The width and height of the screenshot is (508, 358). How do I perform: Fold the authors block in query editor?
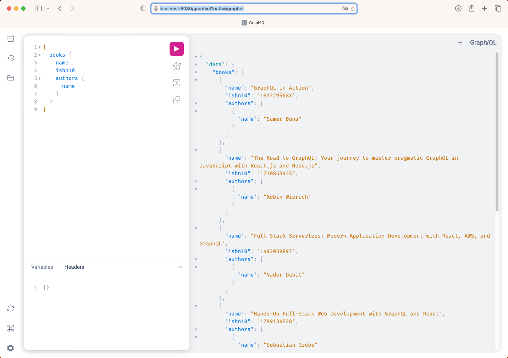(40, 78)
